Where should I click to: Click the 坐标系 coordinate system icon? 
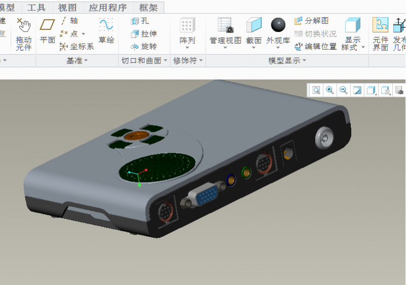pos(77,46)
